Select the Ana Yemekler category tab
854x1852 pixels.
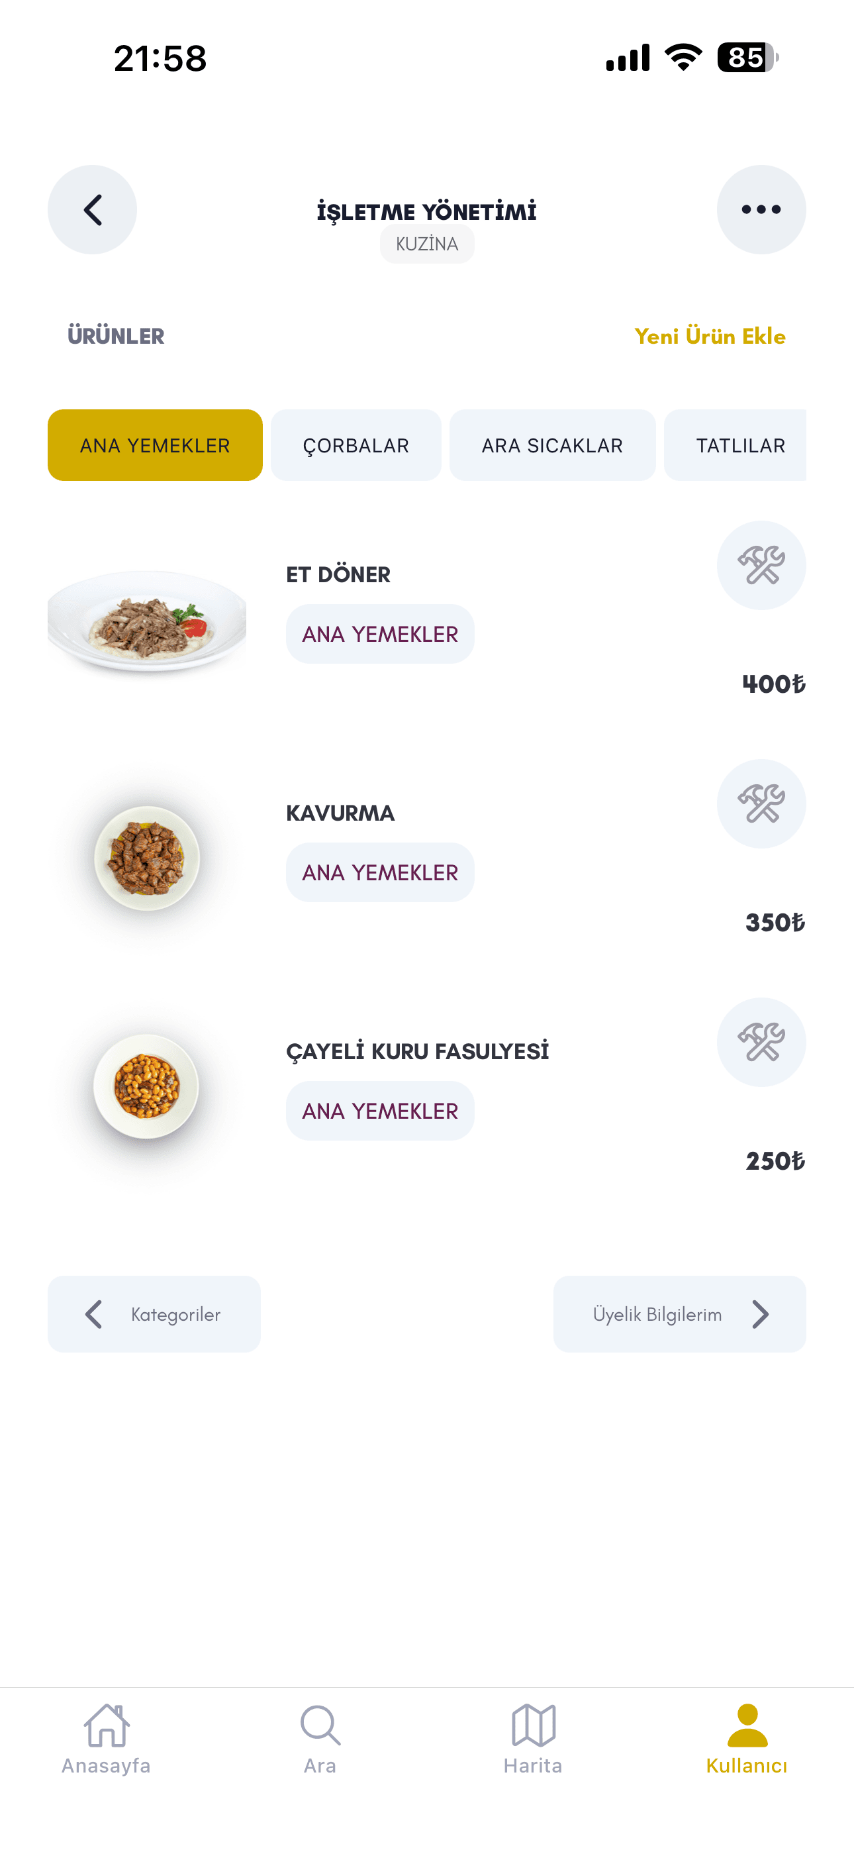coord(154,445)
